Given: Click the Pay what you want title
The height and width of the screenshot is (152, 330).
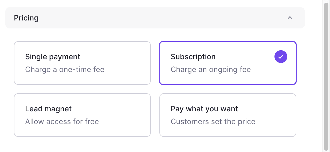Looking at the screenshot, I should [204, 109].
